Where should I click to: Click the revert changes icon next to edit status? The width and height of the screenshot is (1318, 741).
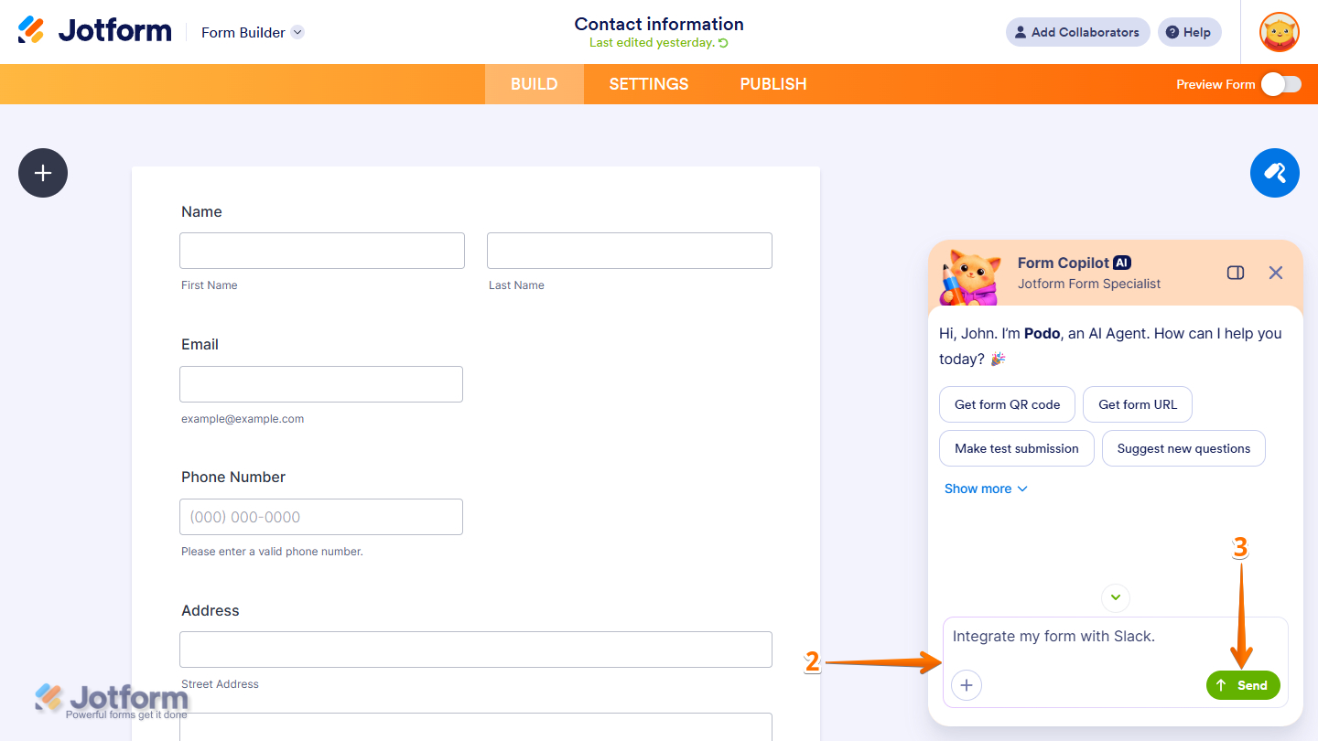coord(722,42)
